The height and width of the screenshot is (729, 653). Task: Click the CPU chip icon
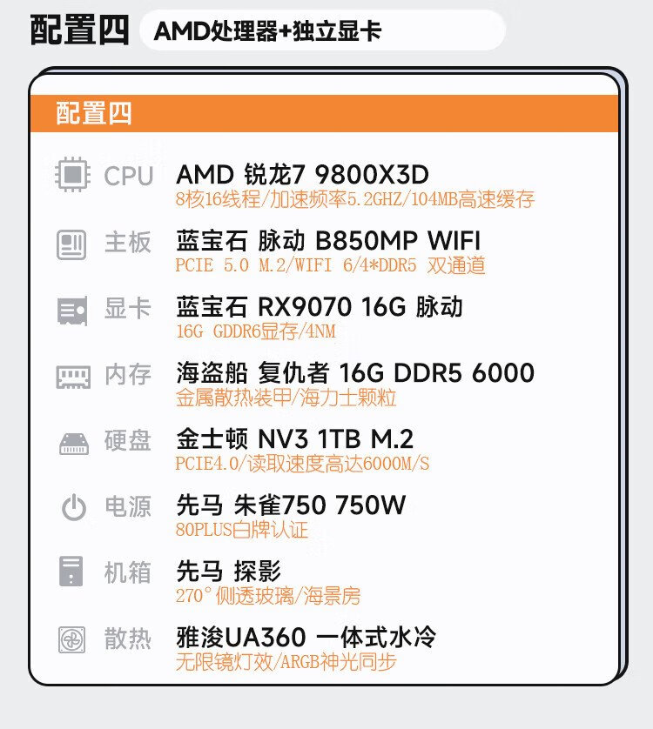(x=72, y=176)
